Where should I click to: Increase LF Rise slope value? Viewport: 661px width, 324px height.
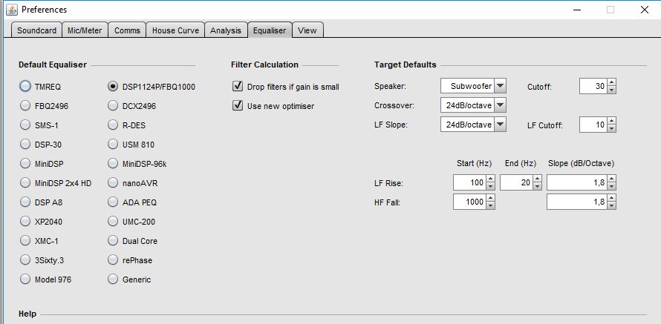612,179
